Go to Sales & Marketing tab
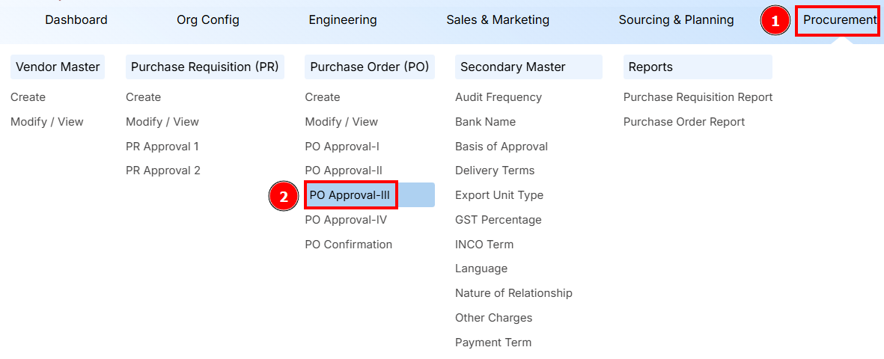Viewport: 884px width, 359px height. tap(498, 20)
